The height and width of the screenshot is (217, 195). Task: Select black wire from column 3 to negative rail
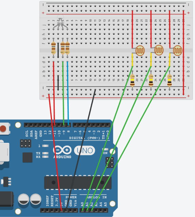click(x=58, y=83)
